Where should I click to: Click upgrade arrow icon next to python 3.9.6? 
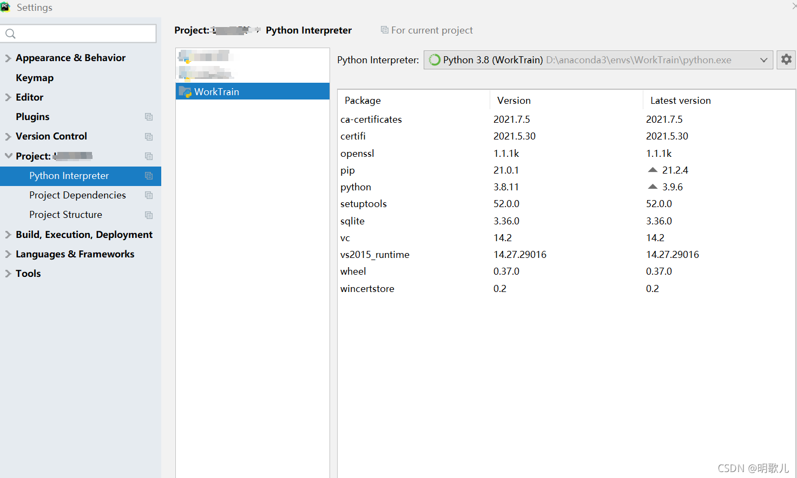tap(653, 187)
